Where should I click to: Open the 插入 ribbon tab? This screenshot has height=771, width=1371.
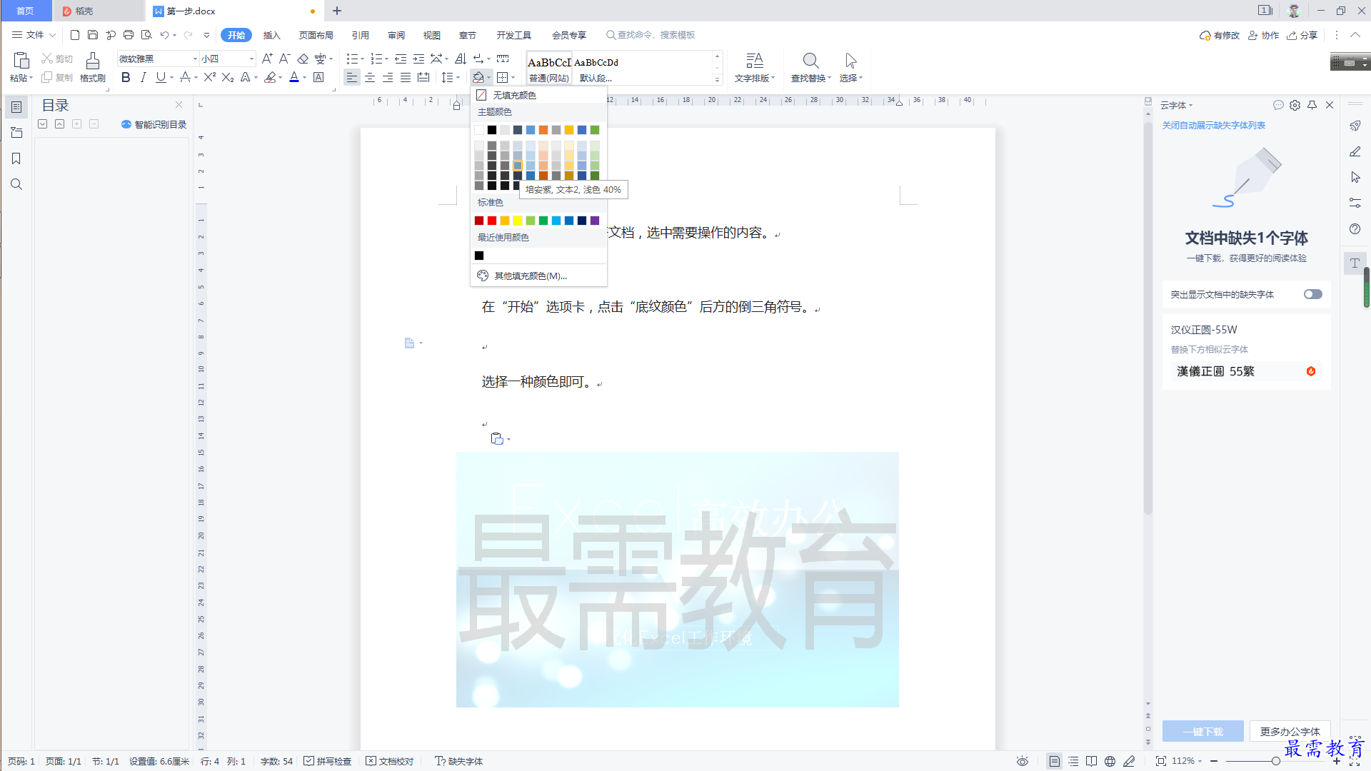click(x=271, y=35)
